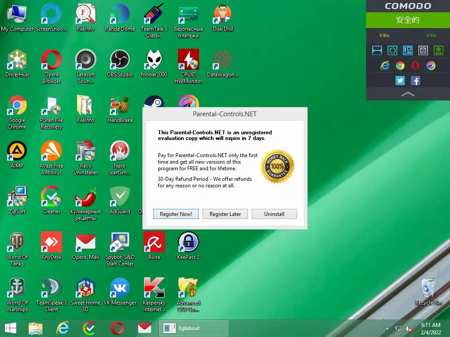Open My Computer desktop icon

[17, 18]
